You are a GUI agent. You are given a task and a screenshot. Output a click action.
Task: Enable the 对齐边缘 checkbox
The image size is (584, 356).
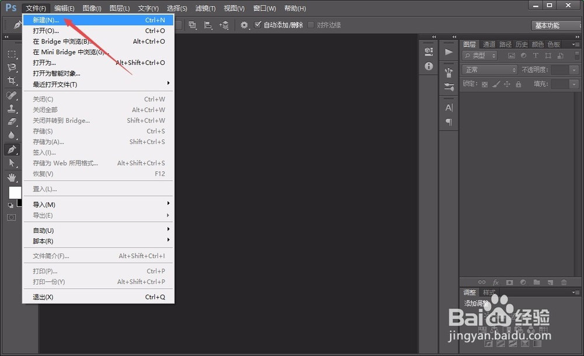tap(311, 25)
